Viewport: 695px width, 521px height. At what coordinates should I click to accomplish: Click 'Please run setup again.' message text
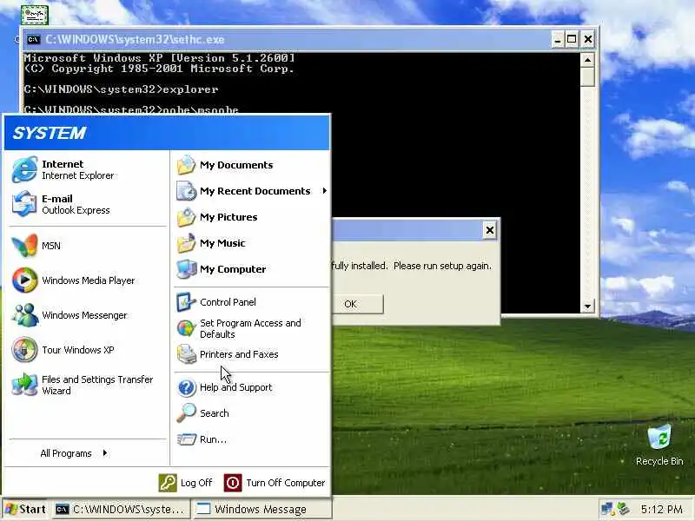pyautogui.click(x=442, y=266)
